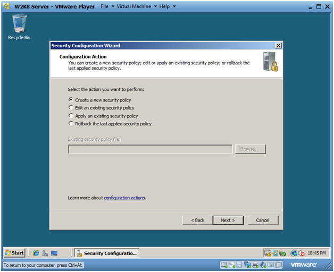
Task: Click the Back button in the wizard
Action: click(197, 220)
